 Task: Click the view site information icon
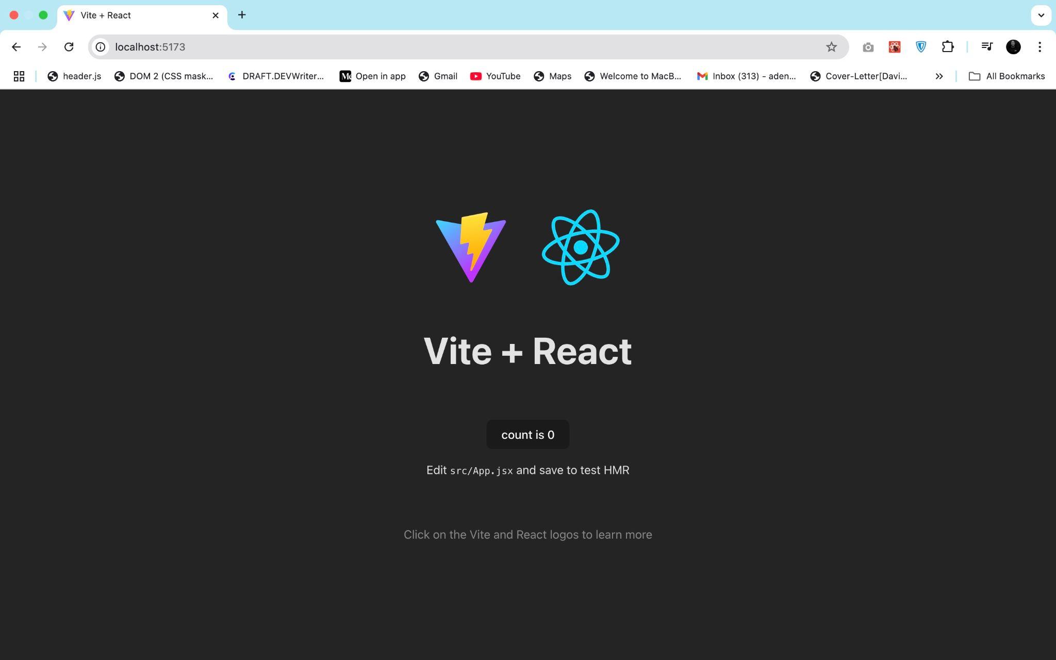(x=101, y=47)
